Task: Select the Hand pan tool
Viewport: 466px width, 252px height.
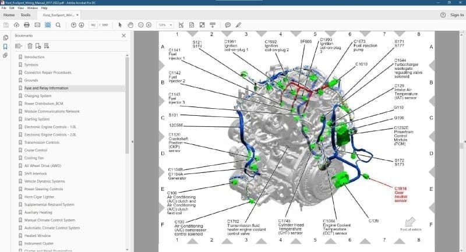Action: coord(130,25)
